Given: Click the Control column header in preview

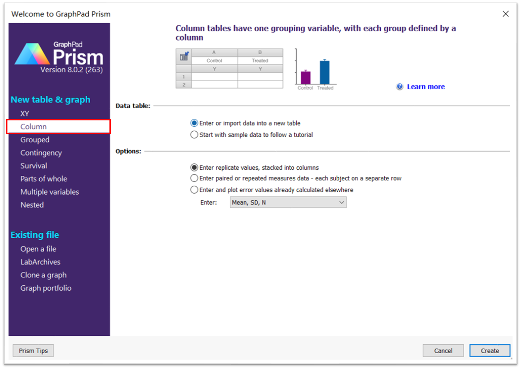Looking at the screenshot, I should click(214, 60).
